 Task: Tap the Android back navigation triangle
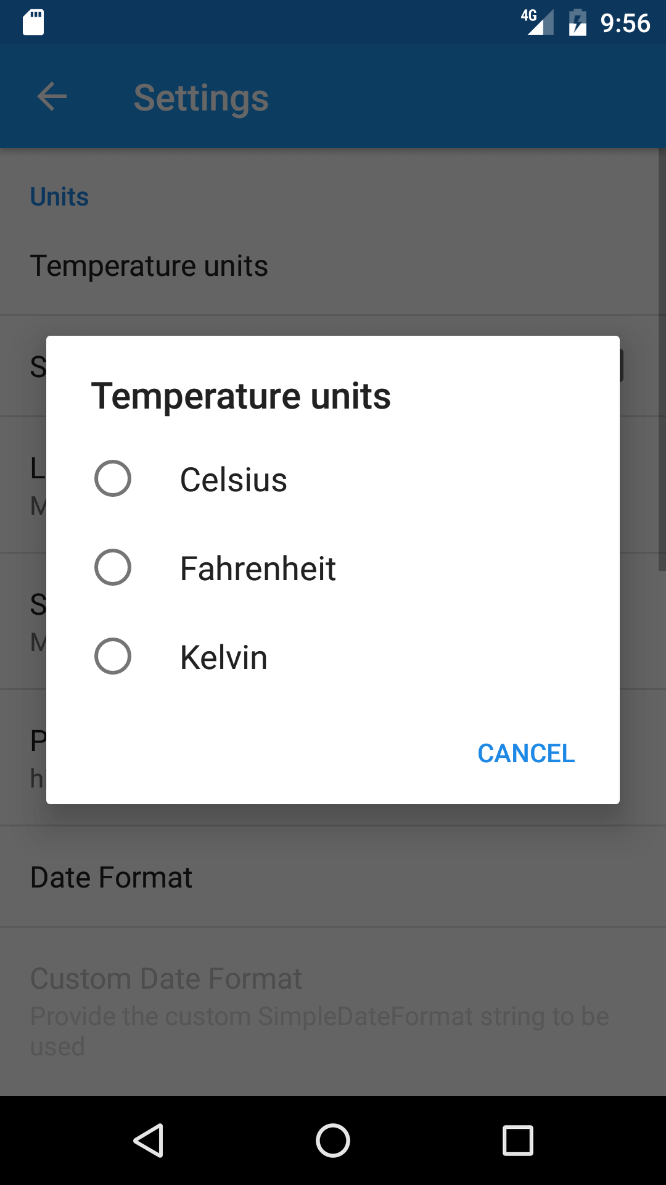click(149, 1140)
